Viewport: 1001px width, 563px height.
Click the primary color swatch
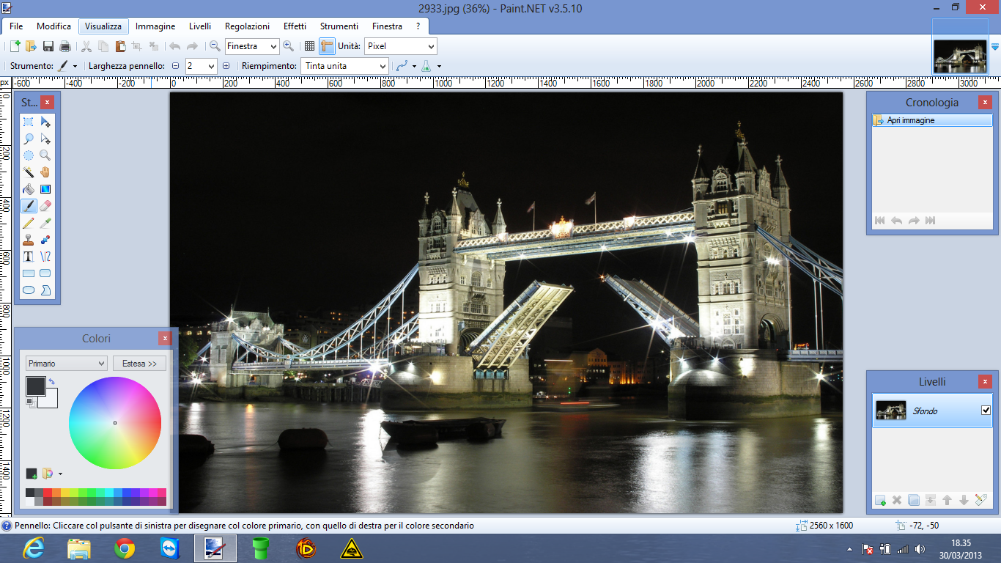click(x=35, y=386)
